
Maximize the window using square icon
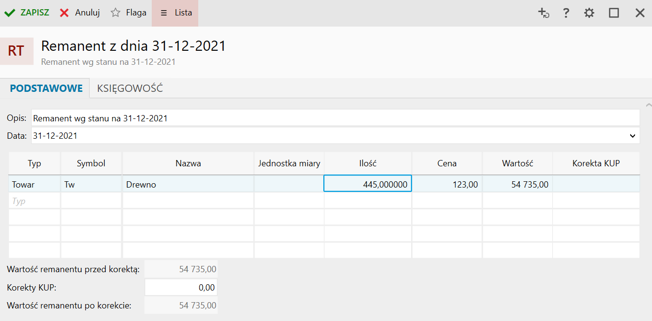coord(614,13)
